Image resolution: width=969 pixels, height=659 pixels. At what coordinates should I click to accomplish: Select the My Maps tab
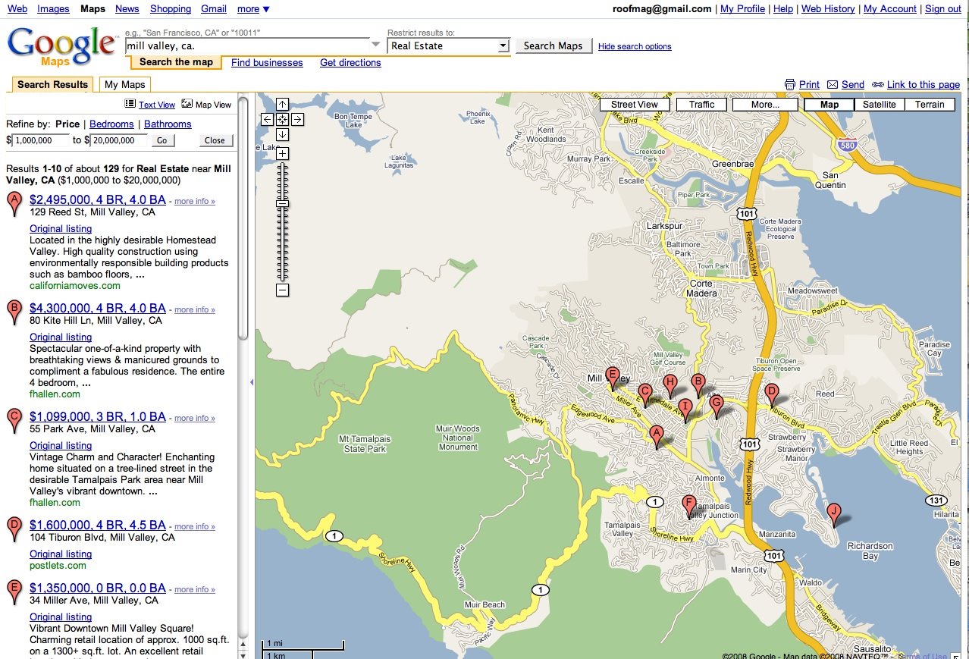125,84
